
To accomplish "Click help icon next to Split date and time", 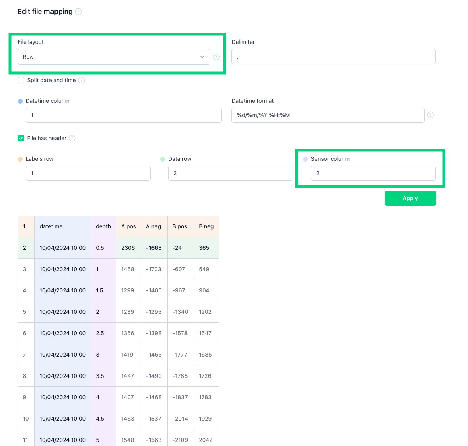I will [81, 80].
